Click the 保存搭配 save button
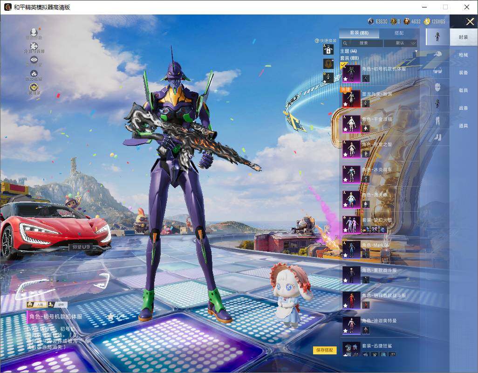This screenshot has height=373, width=478. coord(325,350)
